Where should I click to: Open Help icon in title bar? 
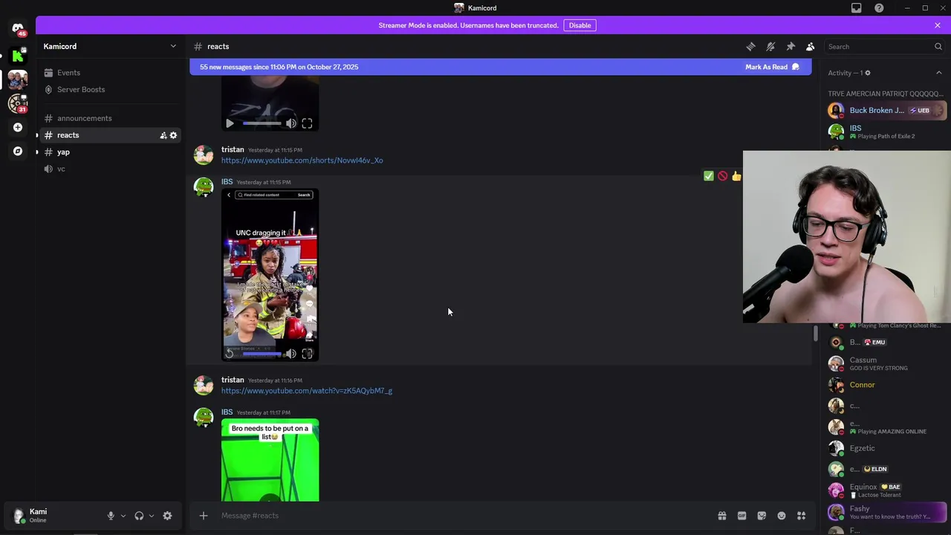coord(879,8)
